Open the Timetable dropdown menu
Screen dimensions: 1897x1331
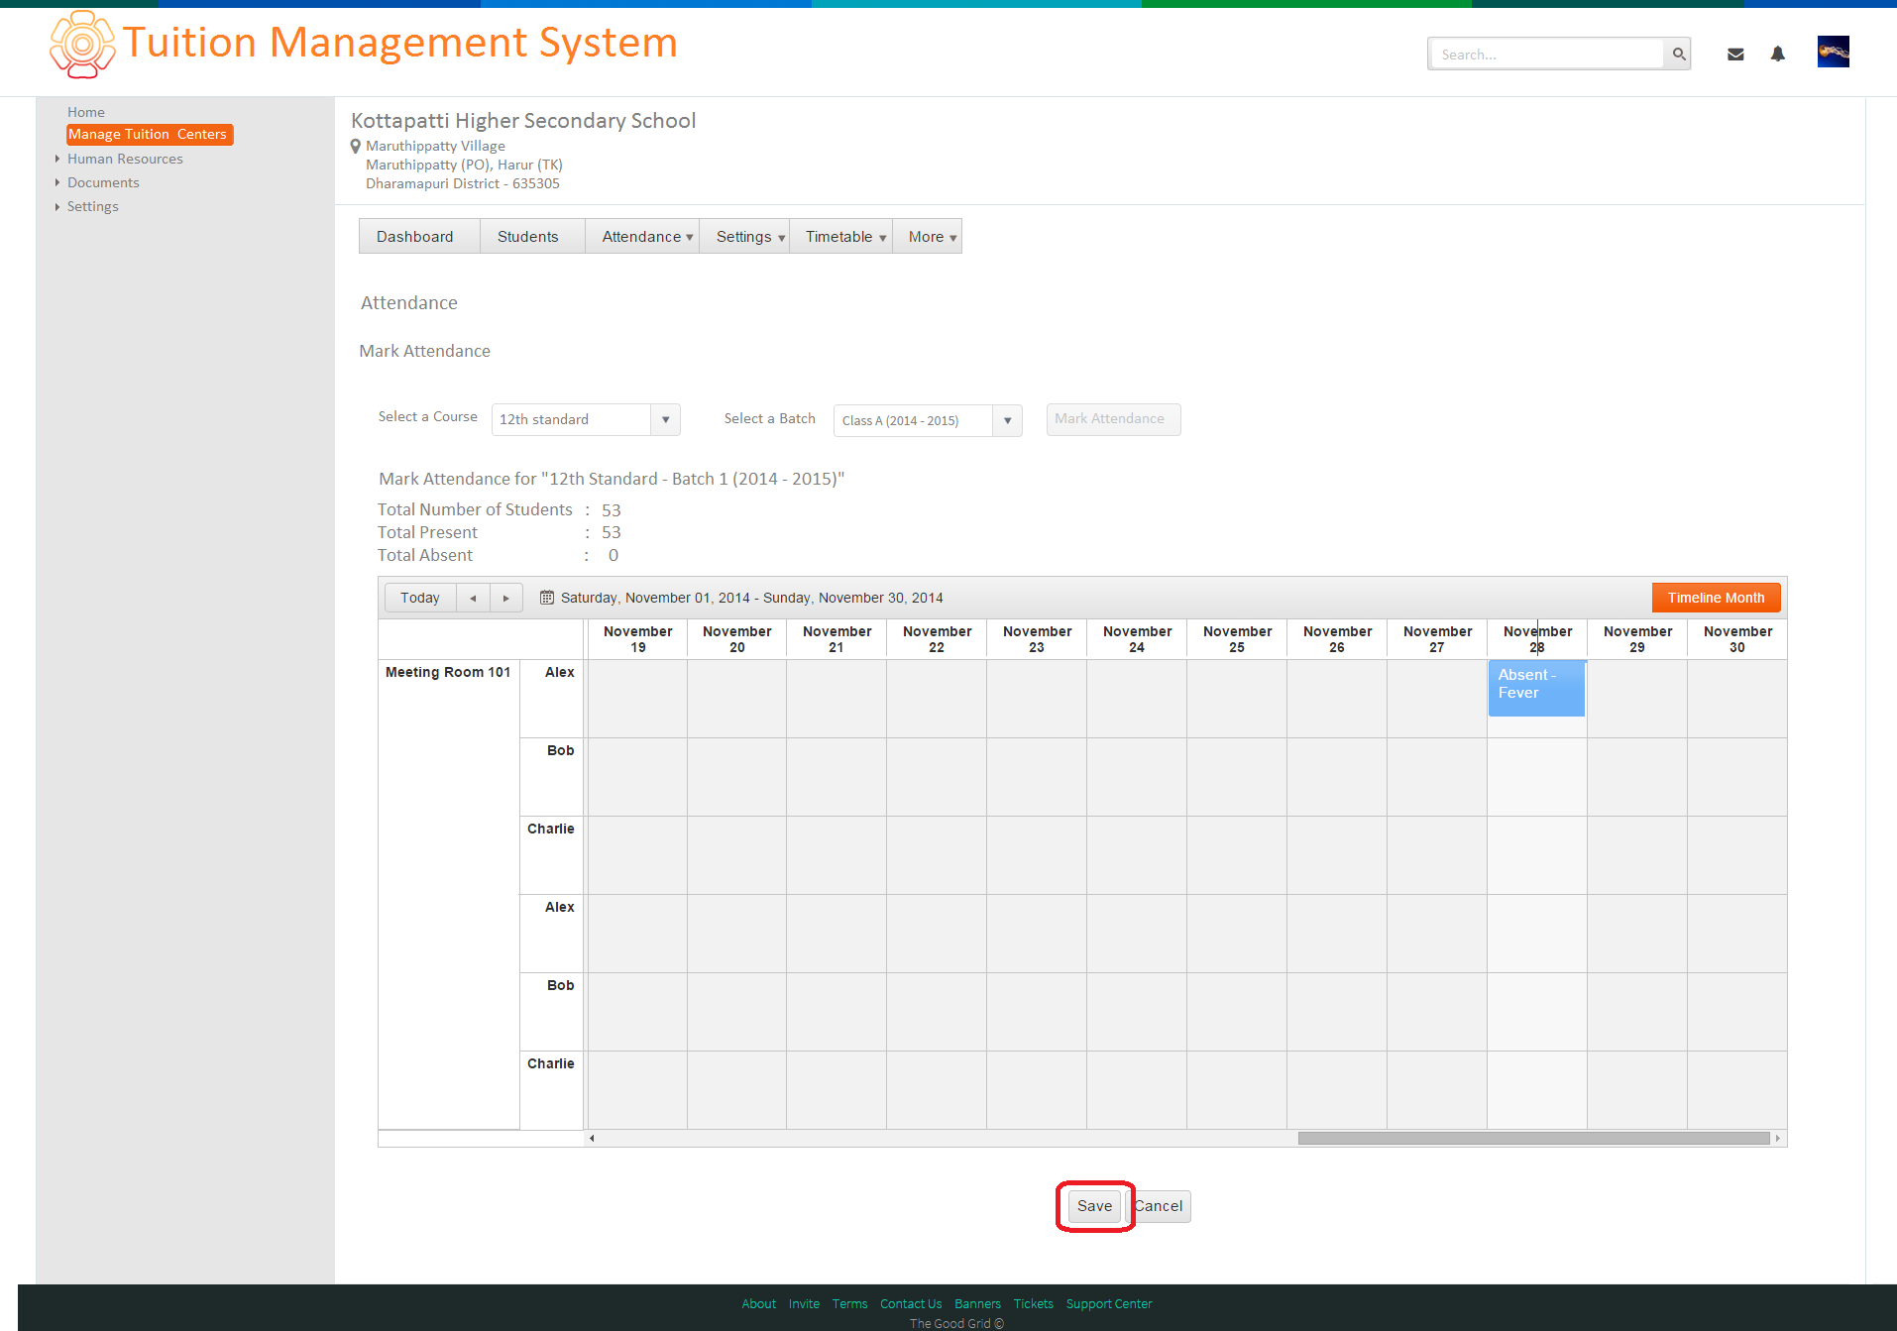click(840, 237)
